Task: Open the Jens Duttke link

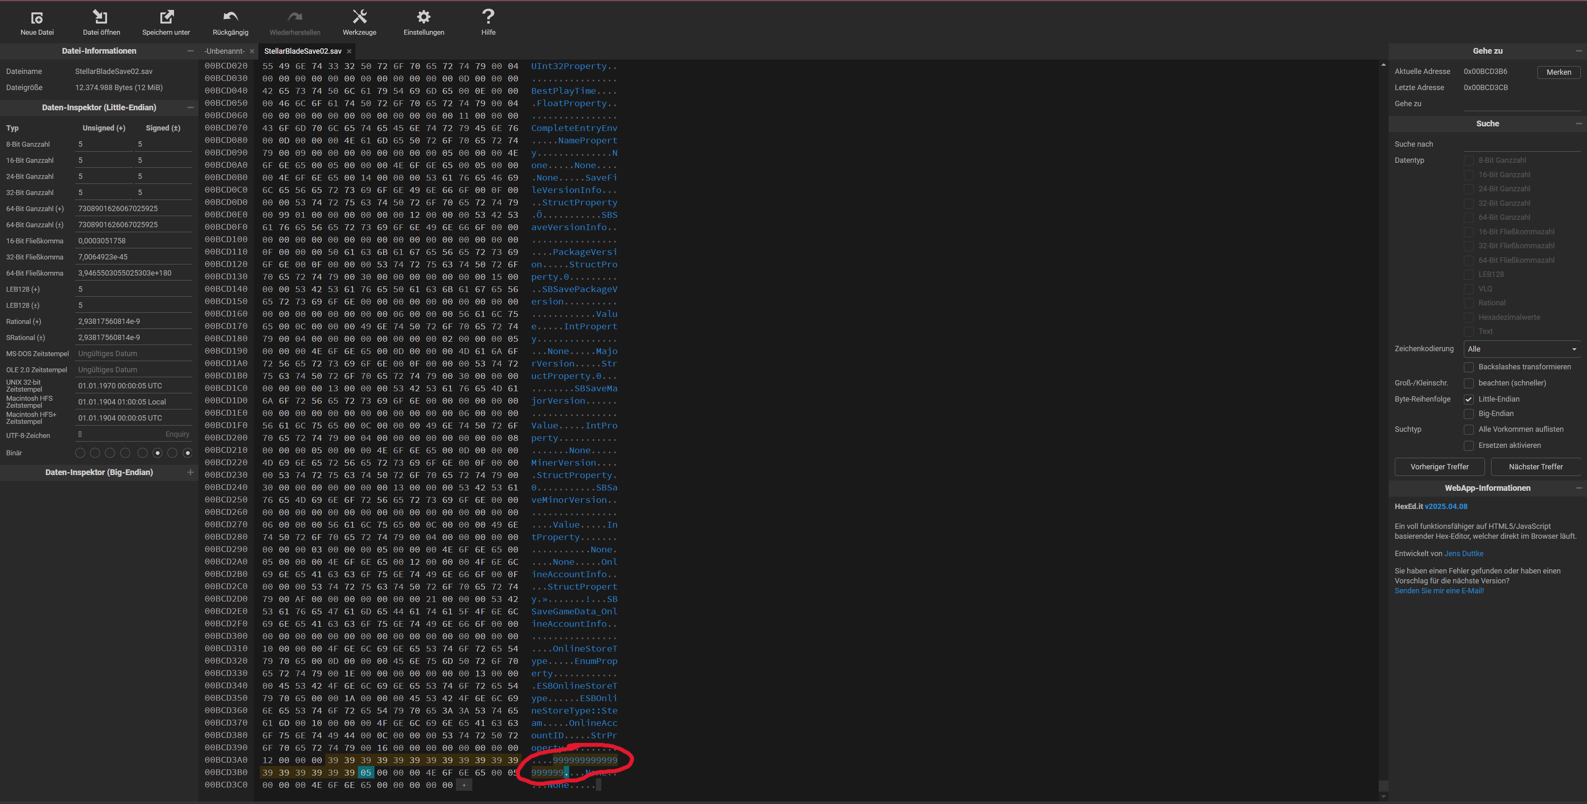Action: tap(1463, 554)
